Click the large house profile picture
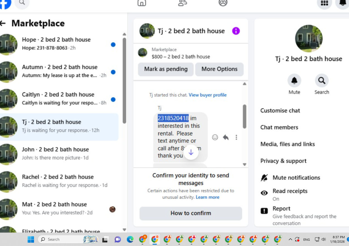Screen dimensions: 349x246 309,38
